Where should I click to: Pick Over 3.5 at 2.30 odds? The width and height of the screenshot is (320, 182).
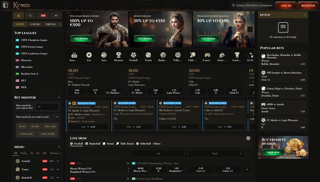click(x=201, y=170)
